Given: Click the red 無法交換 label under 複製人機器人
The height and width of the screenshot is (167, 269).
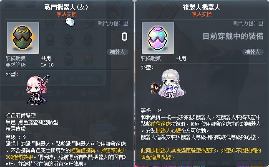Looking at the screenshot, I should [201, 14].
